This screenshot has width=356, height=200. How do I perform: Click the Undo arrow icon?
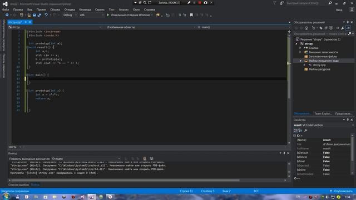[46, 15]
